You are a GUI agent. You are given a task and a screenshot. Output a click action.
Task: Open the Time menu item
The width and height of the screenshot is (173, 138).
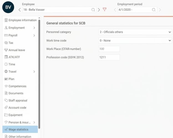pyautogui.click(x=20, y=64)
